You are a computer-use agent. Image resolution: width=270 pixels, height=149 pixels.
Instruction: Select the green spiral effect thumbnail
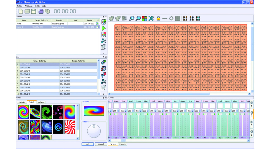(x=47, y=112)
